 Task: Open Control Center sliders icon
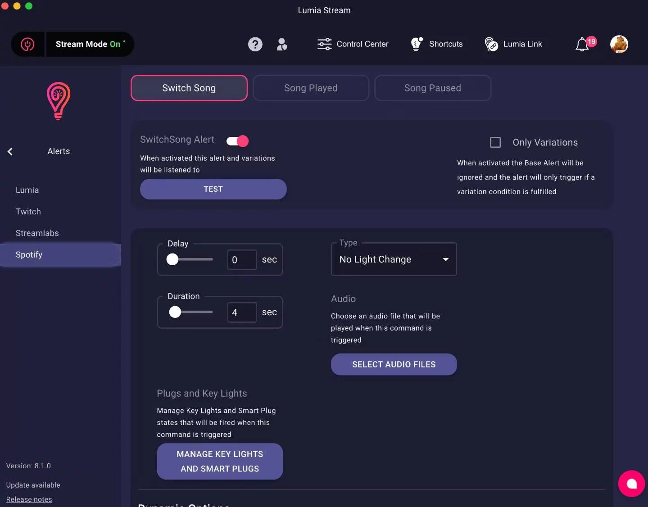click(x=324, y=44)
